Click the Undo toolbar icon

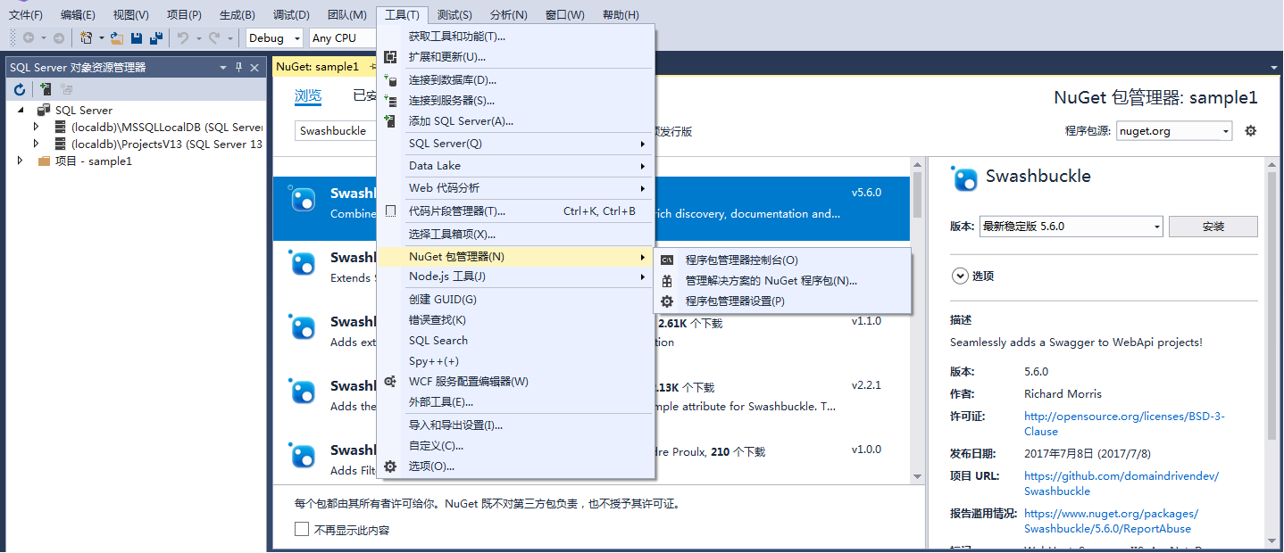[x=183, y=38]
